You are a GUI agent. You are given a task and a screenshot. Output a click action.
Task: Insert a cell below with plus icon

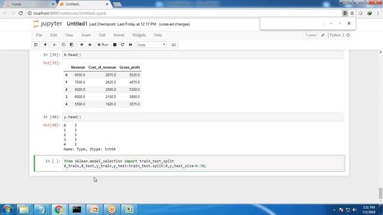coord(45,45)
